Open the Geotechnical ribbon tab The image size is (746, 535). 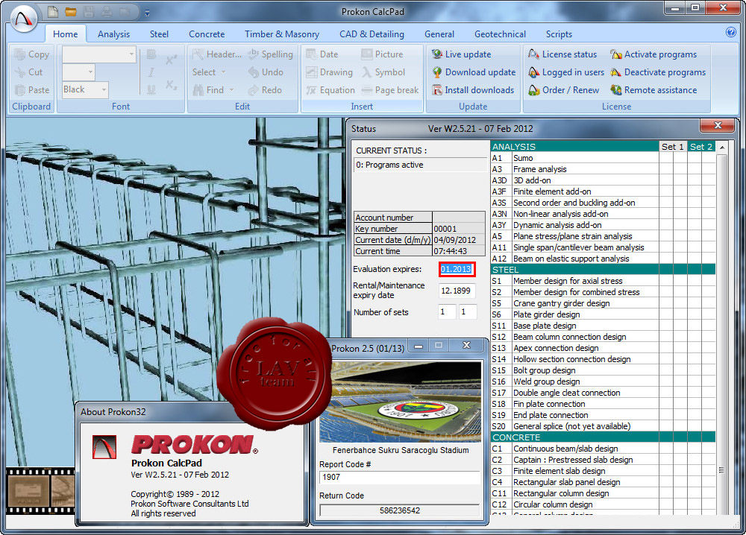tap(500, 34)
